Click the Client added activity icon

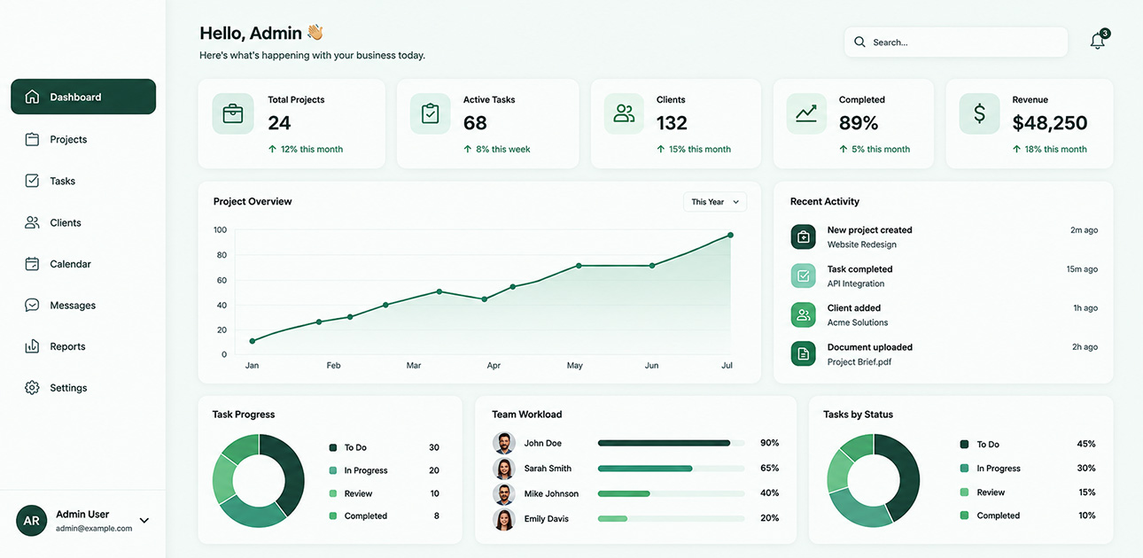click(803, 314)
